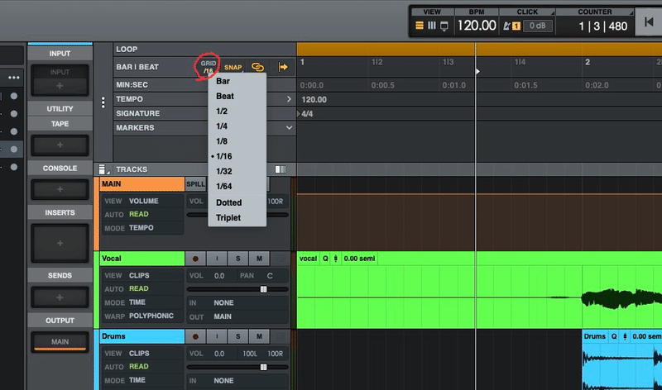Click Q quantize on Drums clip
662x390 pixels.
(614, 336)
